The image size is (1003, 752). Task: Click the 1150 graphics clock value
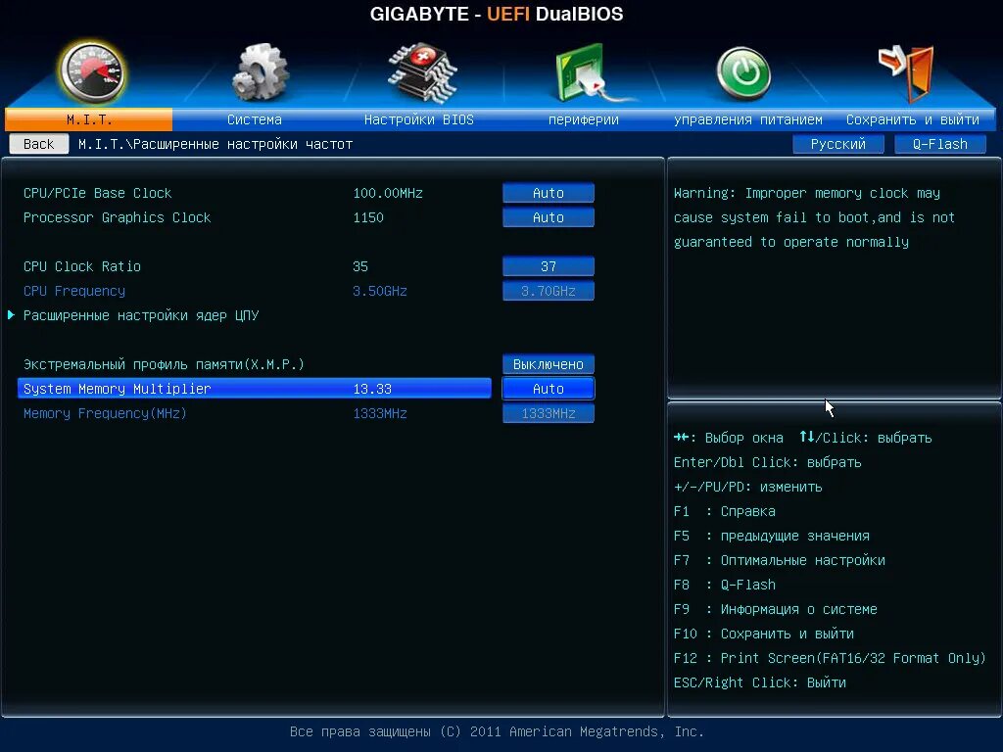368,217
